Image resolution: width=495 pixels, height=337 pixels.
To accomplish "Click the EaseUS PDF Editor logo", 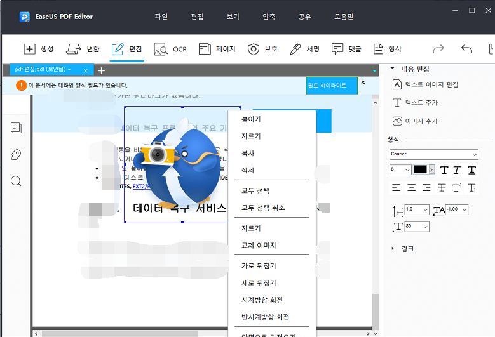I will (25, 17).
